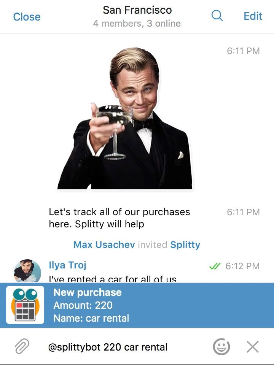Open the Max Usachev profile link
The height and width of the screenshot is (365, 274).
(104, 244)
